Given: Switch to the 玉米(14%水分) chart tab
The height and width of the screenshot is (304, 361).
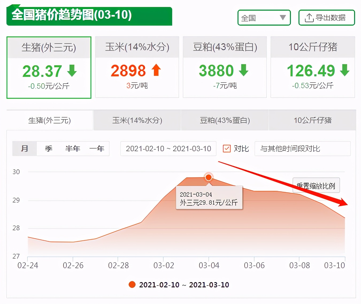Looking at the screenshot, I should click(137, 120).
